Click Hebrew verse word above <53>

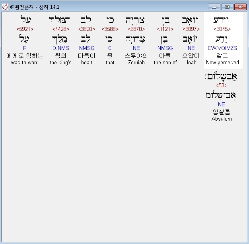click(221, 76)
